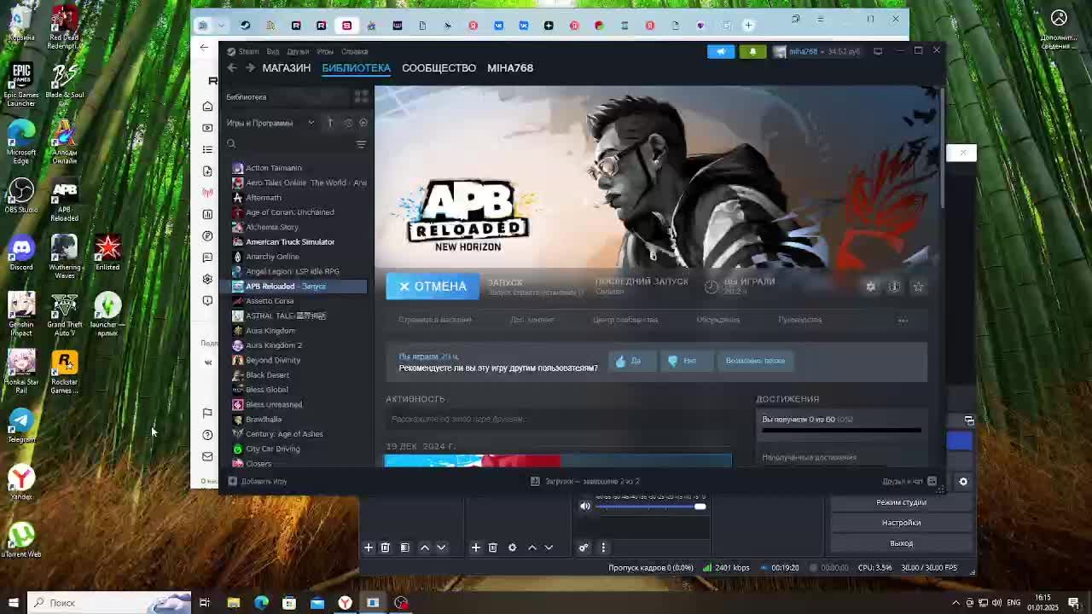Open the Игры menu
Screen dimensions: 1092x614
325,51
